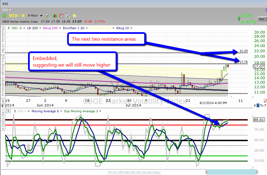Viewport: 267px width, 175px height.
Task: Click the bar chart indicators icon
Action: tap(55, 16)
